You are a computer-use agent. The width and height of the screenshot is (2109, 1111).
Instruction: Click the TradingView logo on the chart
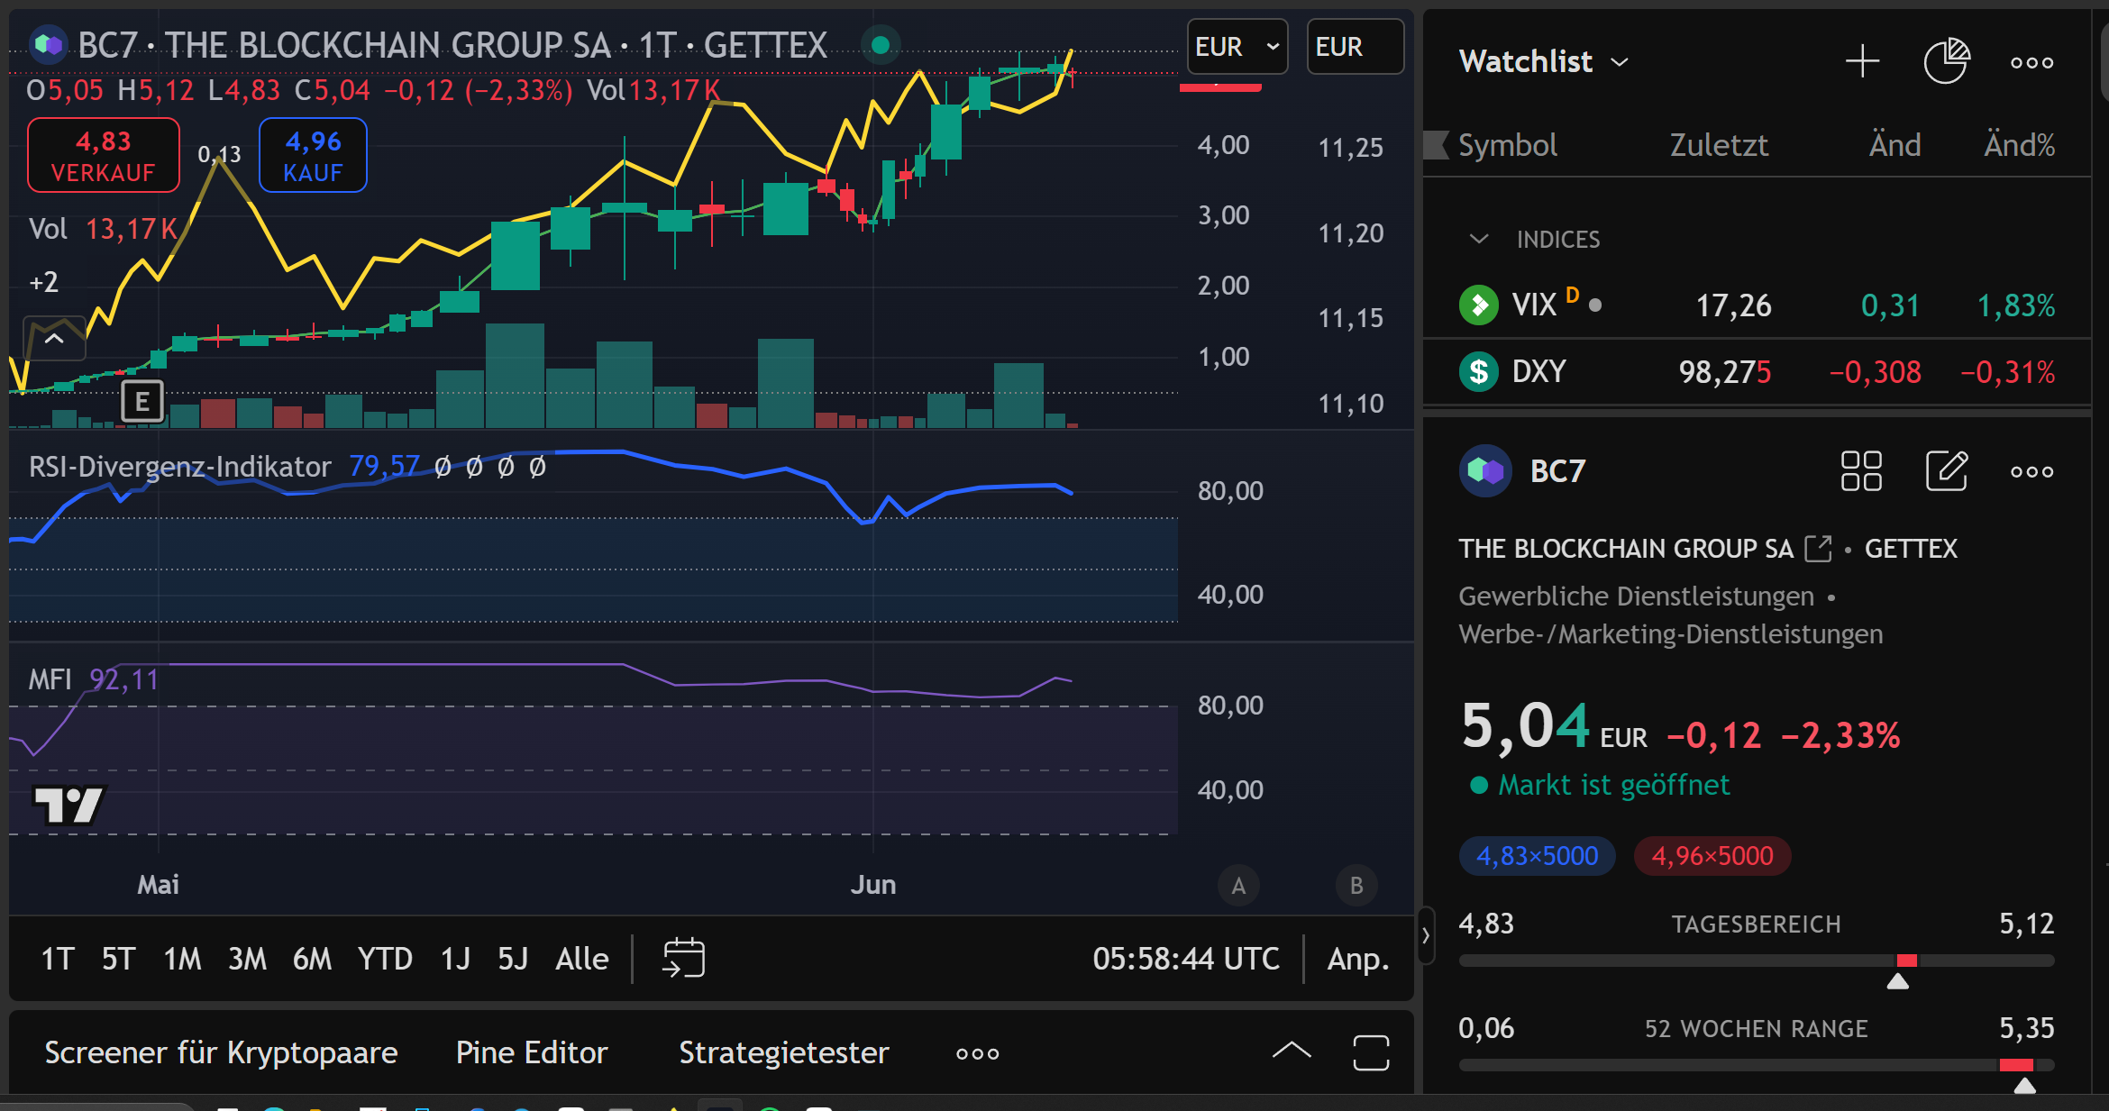coord(69,805)
